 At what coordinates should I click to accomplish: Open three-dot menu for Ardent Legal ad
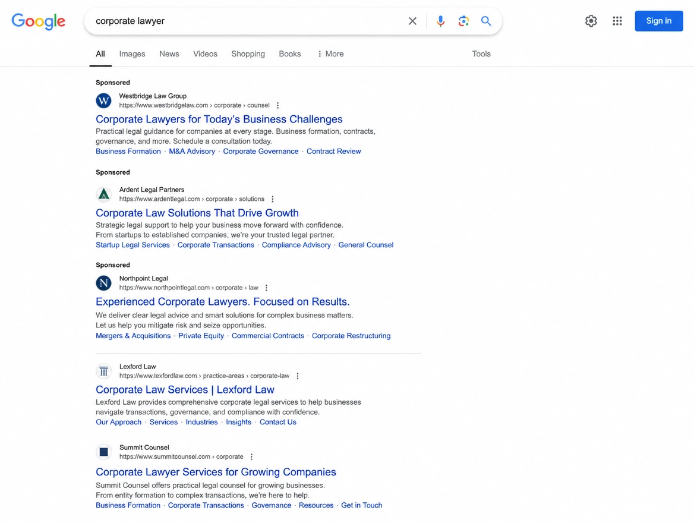(273, 199)
